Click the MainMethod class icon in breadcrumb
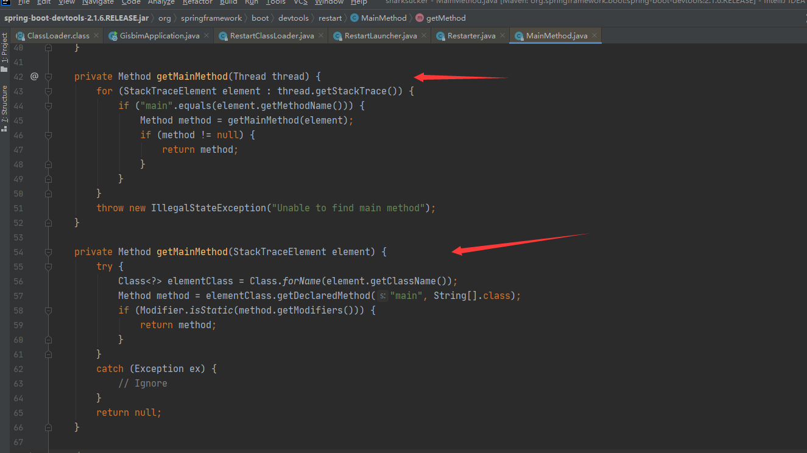 (x=354, y=18)
